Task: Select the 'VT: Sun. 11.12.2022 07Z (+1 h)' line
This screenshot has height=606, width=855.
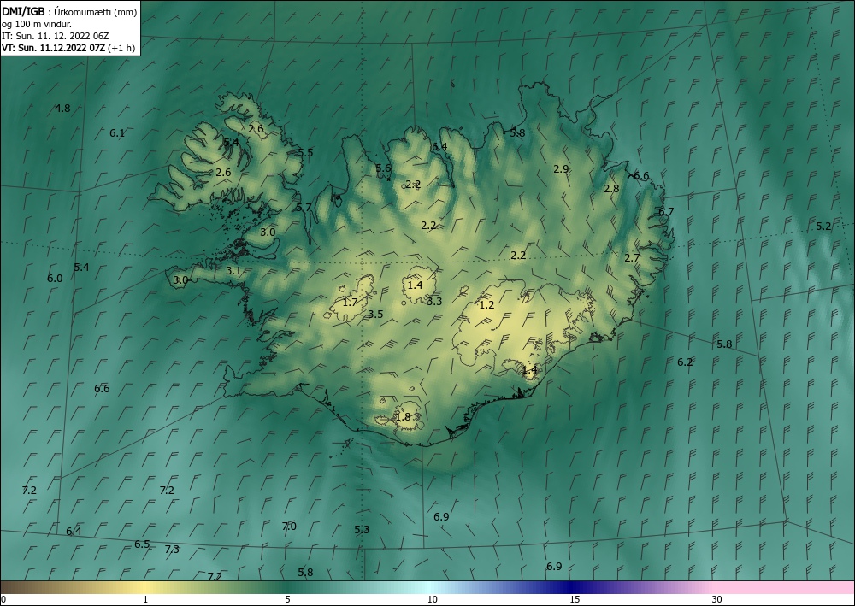Action: (68, 48)
